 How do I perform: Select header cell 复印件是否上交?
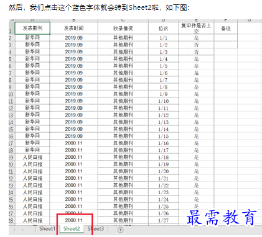point(196,28)
